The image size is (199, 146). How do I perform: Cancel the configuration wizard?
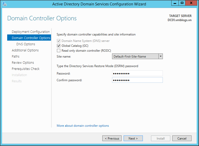pyautogui.click(x=182, y=138)
